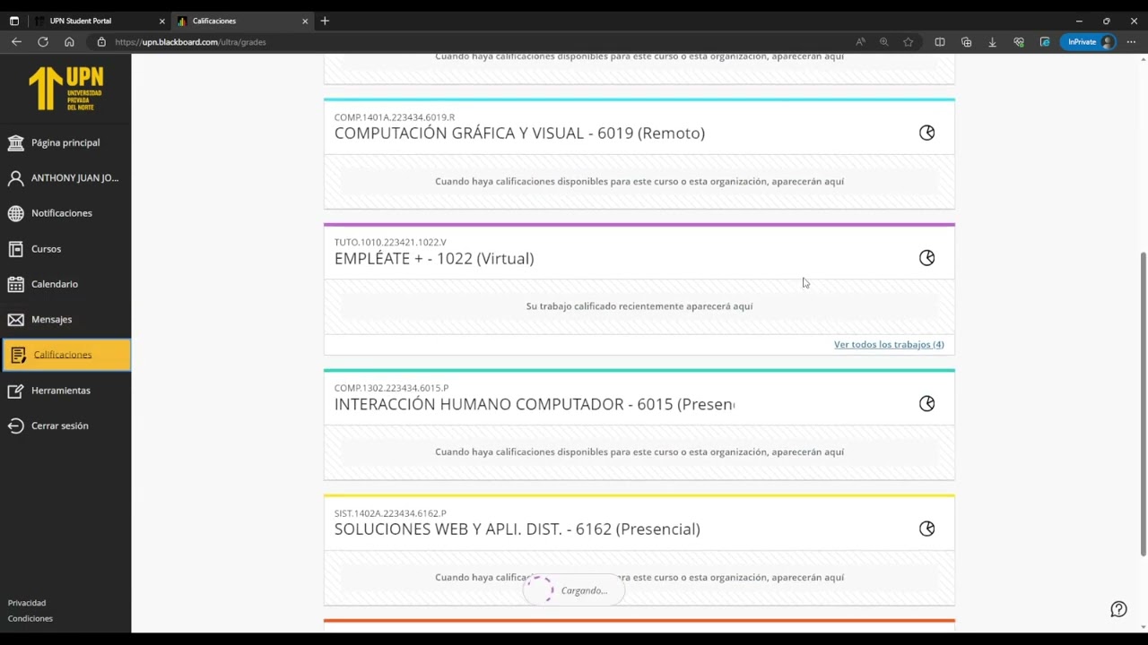Toggle split screen view icon
The width and height of the screenshot is (1148, 645).
click(x=939, y=41)
